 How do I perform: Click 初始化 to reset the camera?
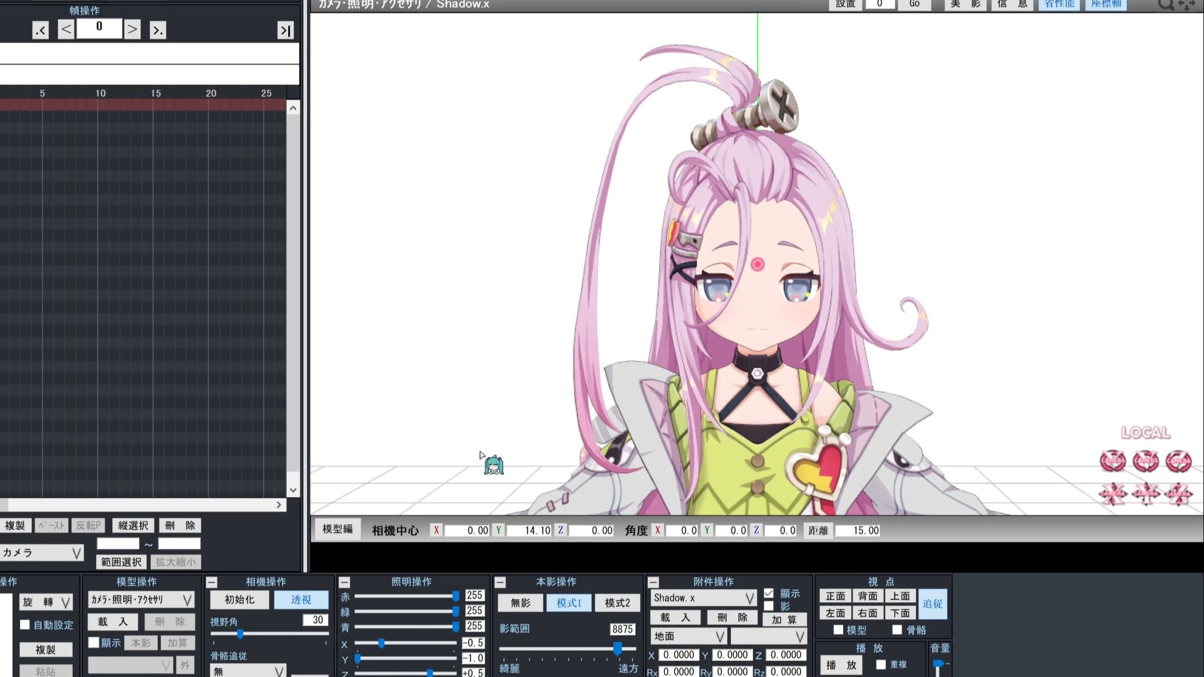click(240, 600)
